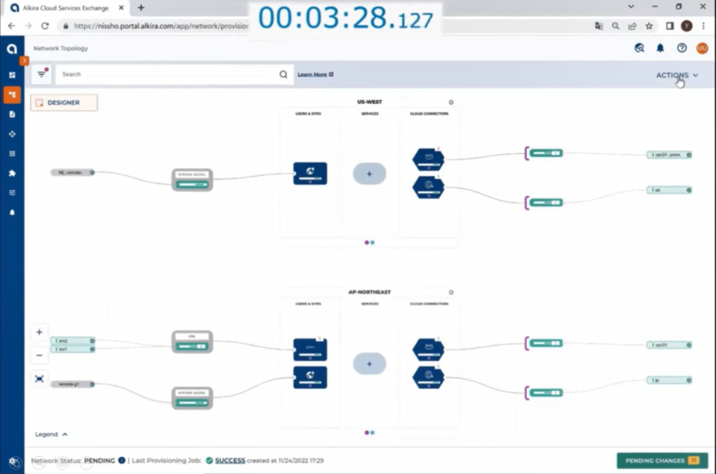This screenshot has width=716, height=474.
Task: Open the ACTIONS dropdown
Action: tap(676, 75)
